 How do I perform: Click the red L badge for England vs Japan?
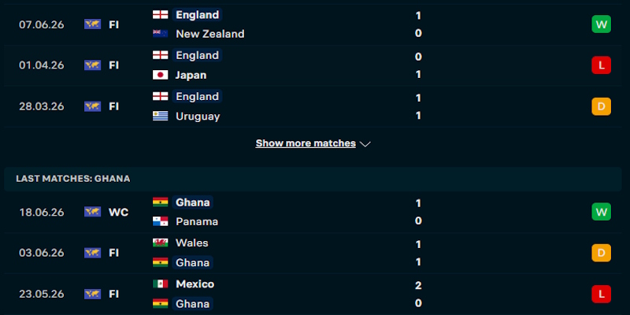point(601,65)
